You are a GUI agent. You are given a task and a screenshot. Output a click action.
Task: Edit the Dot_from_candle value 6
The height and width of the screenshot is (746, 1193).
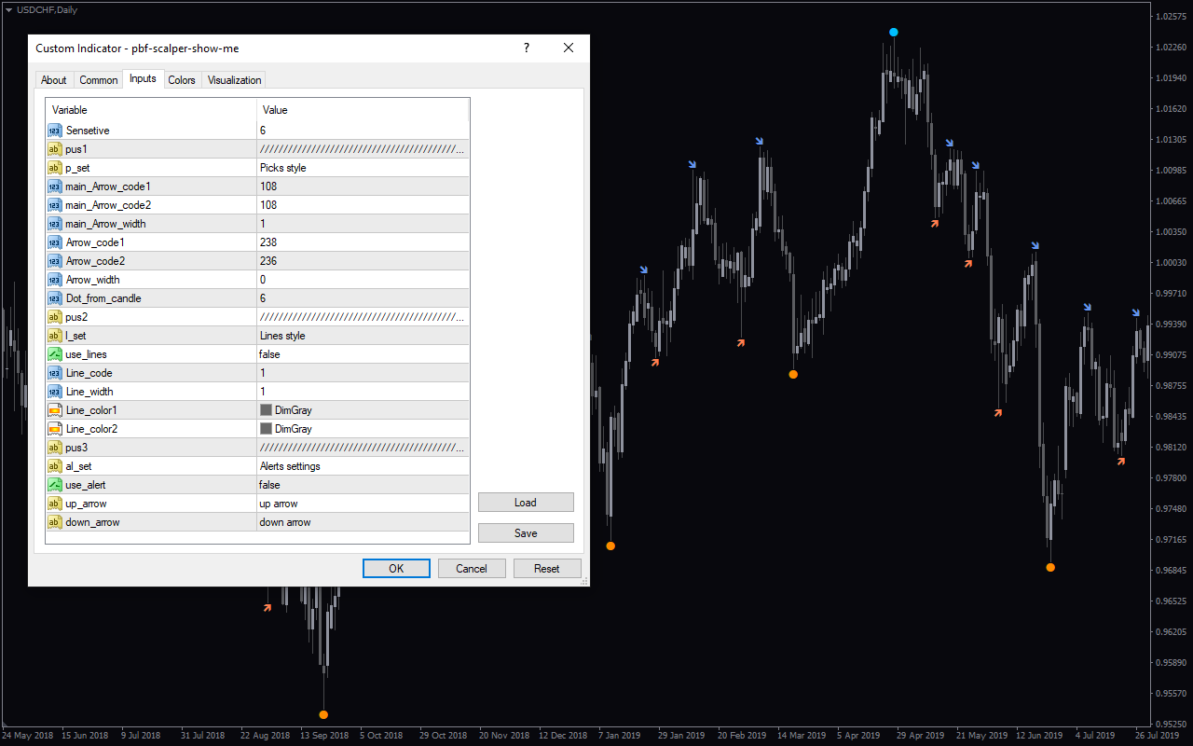(x=363, y=298)
